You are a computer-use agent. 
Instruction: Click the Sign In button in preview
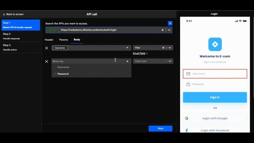(215, 97)
